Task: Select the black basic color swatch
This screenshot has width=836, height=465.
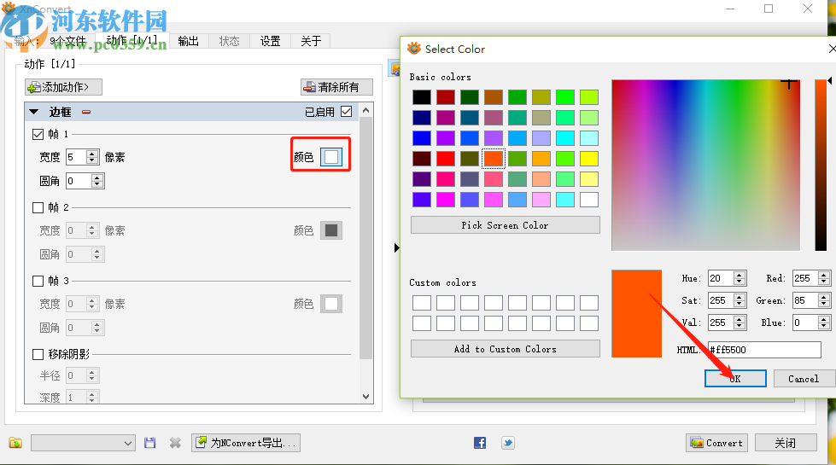Action: (421, 97)
